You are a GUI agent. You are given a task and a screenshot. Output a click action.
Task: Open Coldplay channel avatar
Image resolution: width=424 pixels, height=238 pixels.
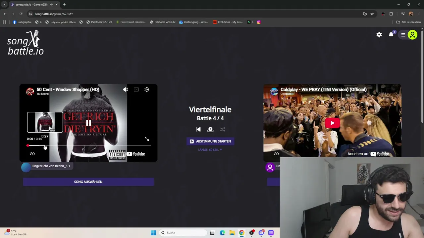(274, 92)
